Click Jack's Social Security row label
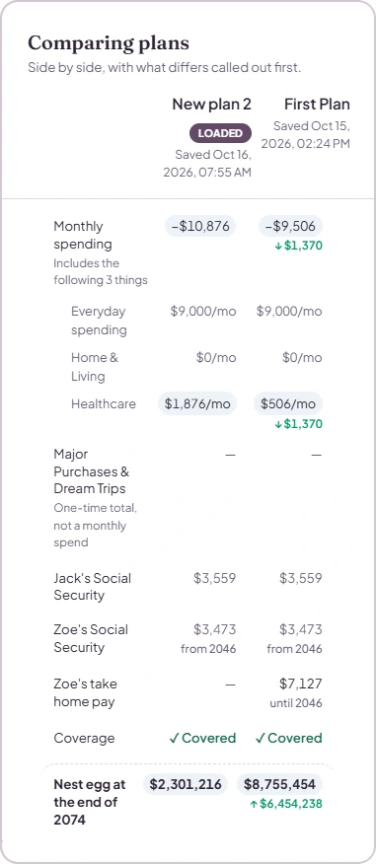This screenshot has height=864, width=376. (x=92, y=587)
